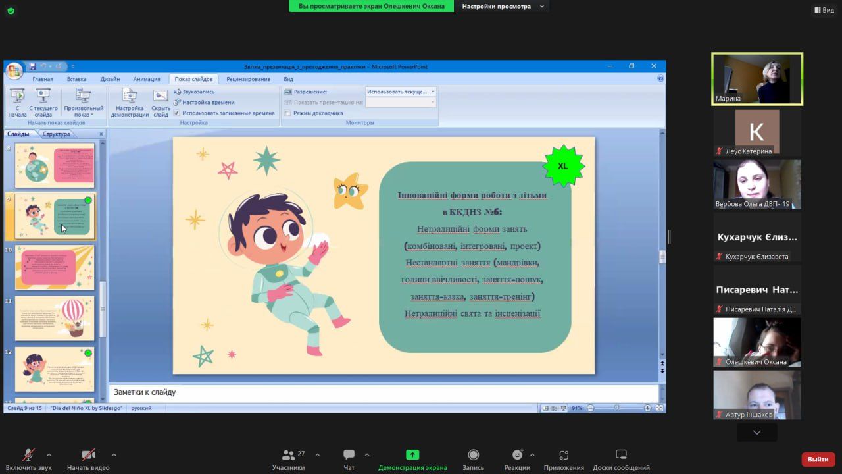
Task: Select slide 8 thumbnail
Action: point(55,165)
